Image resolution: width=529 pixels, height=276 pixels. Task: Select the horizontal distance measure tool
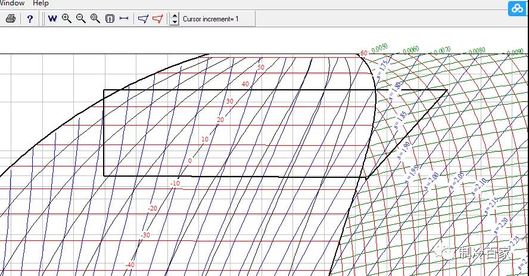point(124,18)
